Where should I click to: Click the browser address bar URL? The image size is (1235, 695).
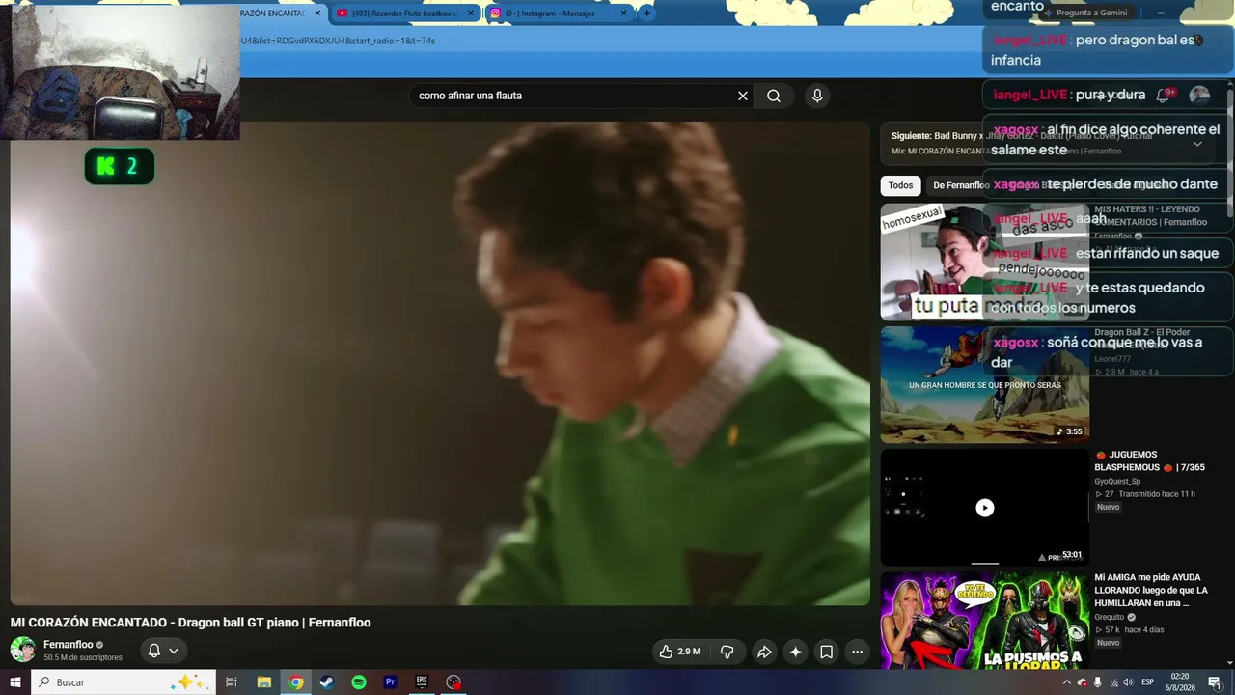[338, 41]
